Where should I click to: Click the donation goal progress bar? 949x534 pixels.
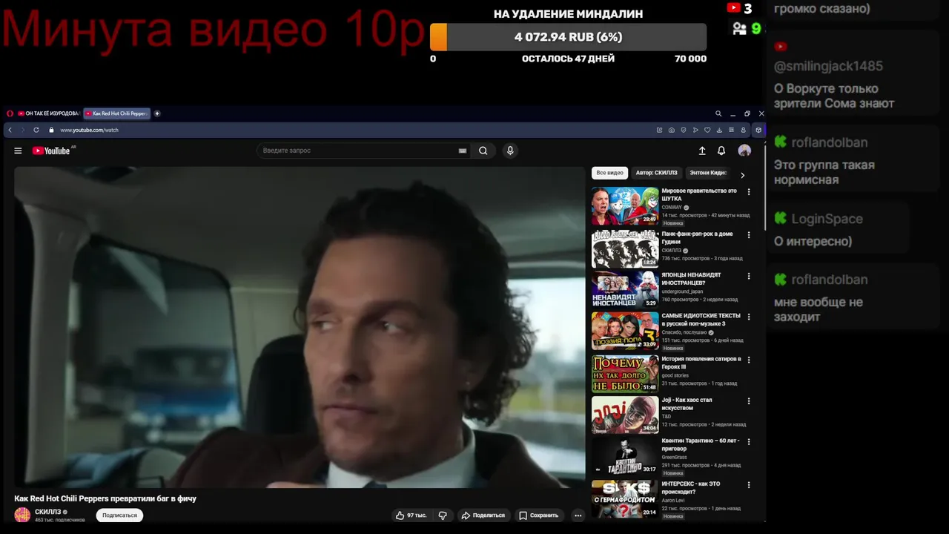pos(568,37)
